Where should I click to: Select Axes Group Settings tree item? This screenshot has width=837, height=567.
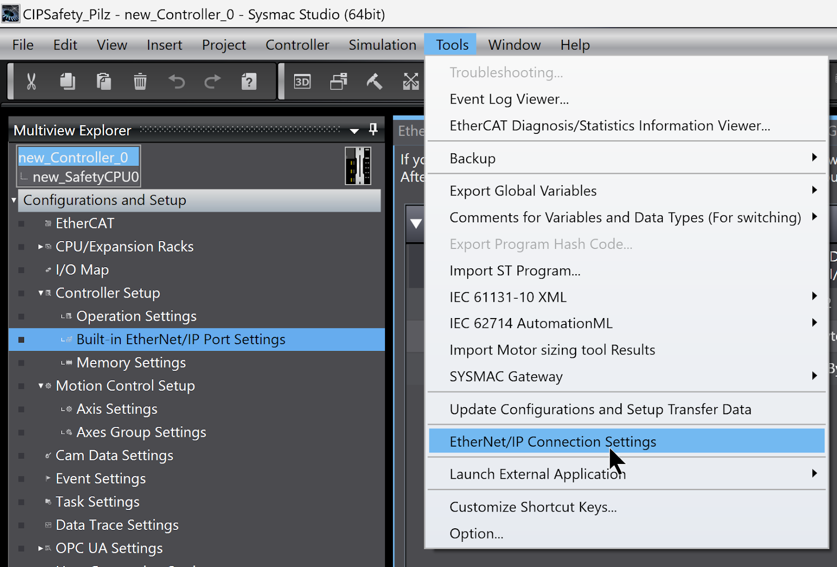[141, 432]
